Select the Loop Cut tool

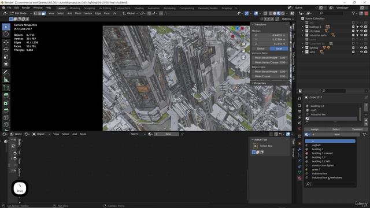click(6, 118)
